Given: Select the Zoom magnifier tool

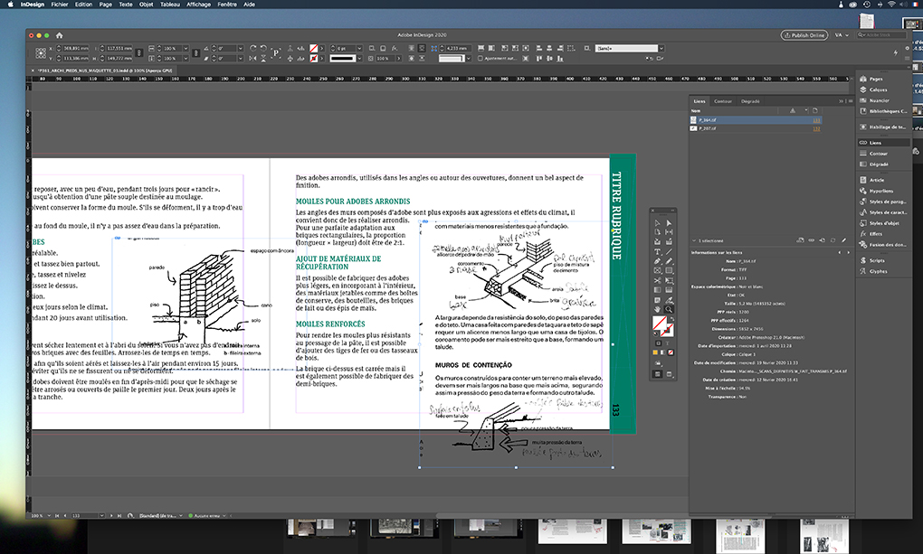Looking at the screenshot, I should (669, 309).
